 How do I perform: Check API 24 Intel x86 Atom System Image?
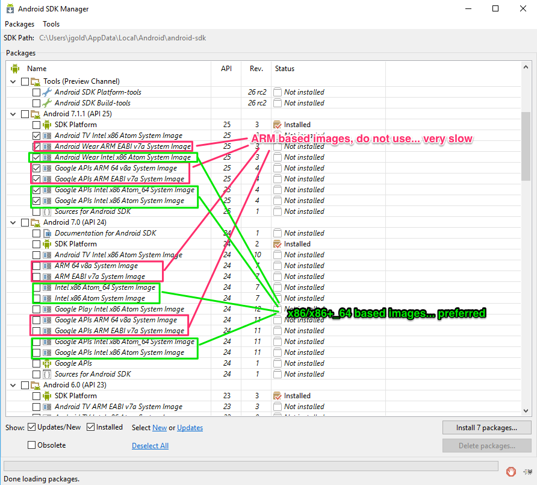pyautogui.click(x=36, y=298)
